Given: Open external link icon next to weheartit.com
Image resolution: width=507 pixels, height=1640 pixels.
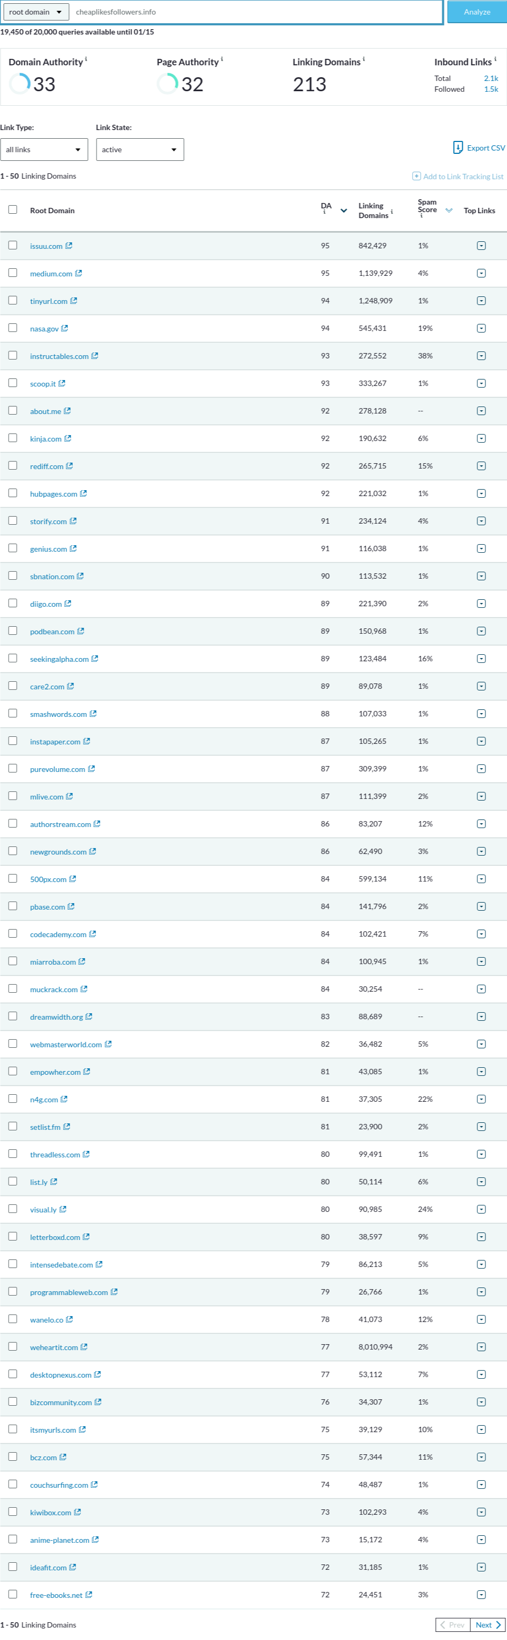Looking at the screenshot, I should [84, 1346].
